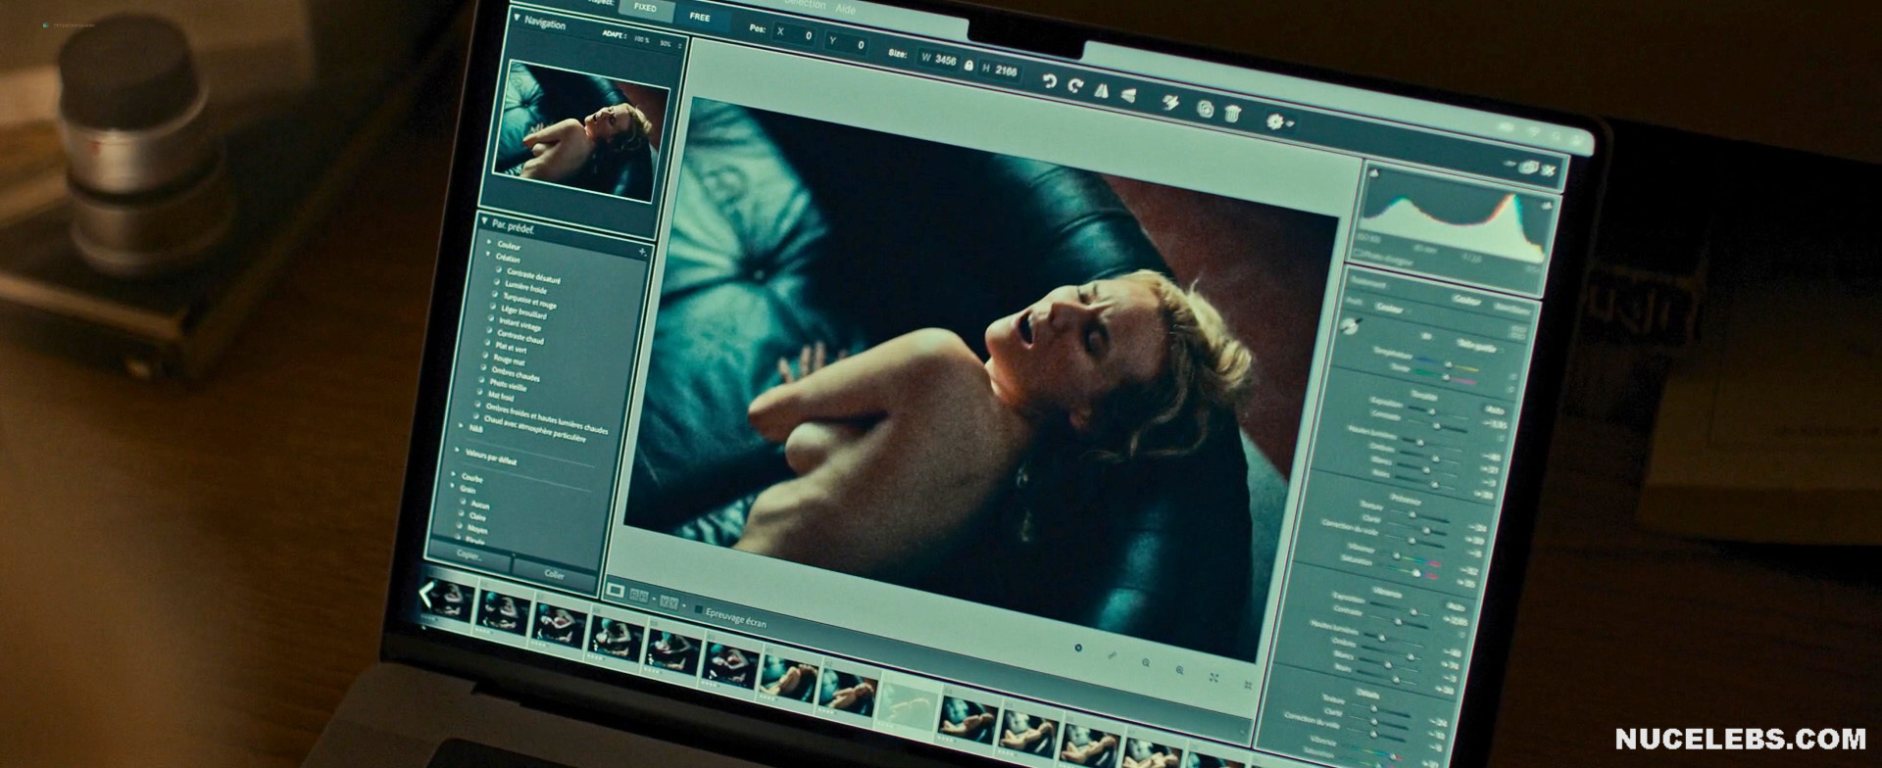Select the Lumière froide preset
The image size is (1882, 768).
(524, 287)
